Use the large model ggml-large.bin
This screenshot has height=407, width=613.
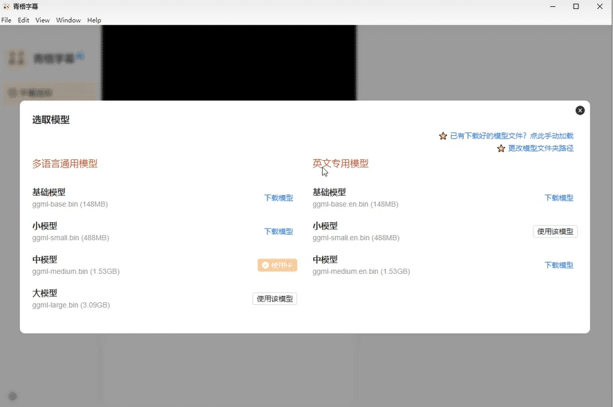275,298
